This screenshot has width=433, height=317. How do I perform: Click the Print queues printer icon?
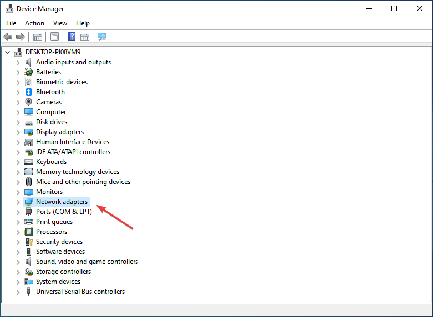pos(29,222)
